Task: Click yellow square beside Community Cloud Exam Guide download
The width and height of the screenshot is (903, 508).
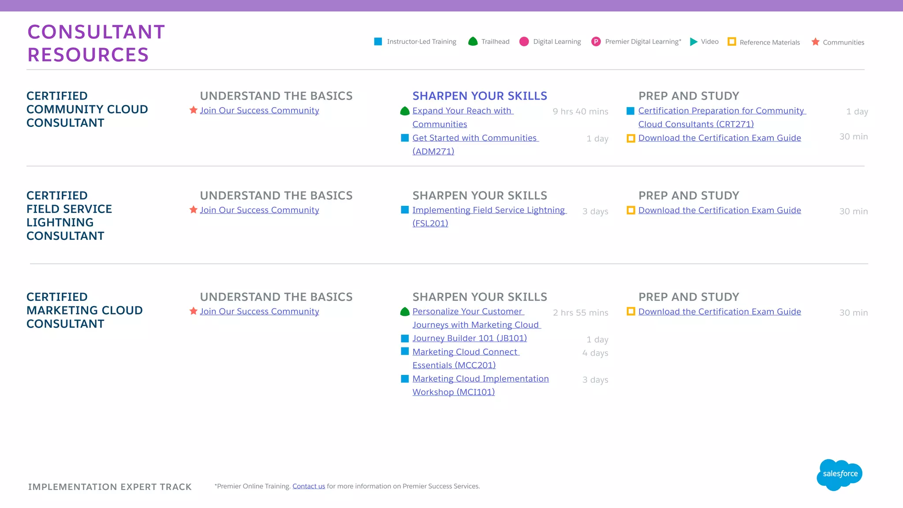Action: coord(631,138)
